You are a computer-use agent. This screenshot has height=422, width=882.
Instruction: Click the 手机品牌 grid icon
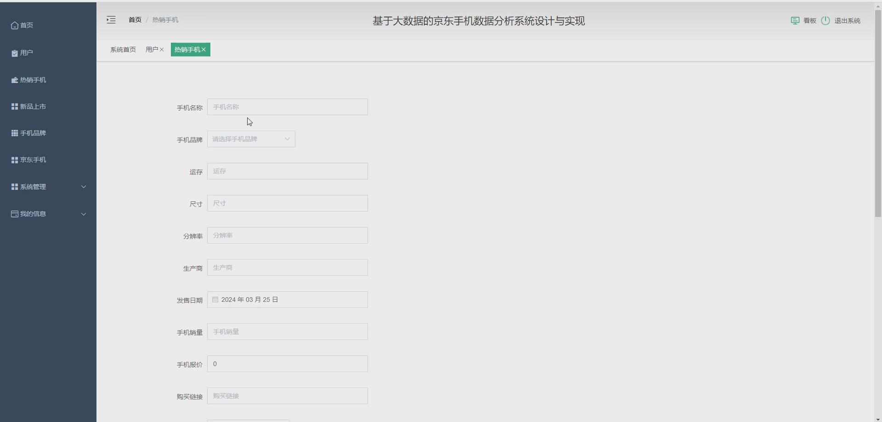tap(15, 133)
